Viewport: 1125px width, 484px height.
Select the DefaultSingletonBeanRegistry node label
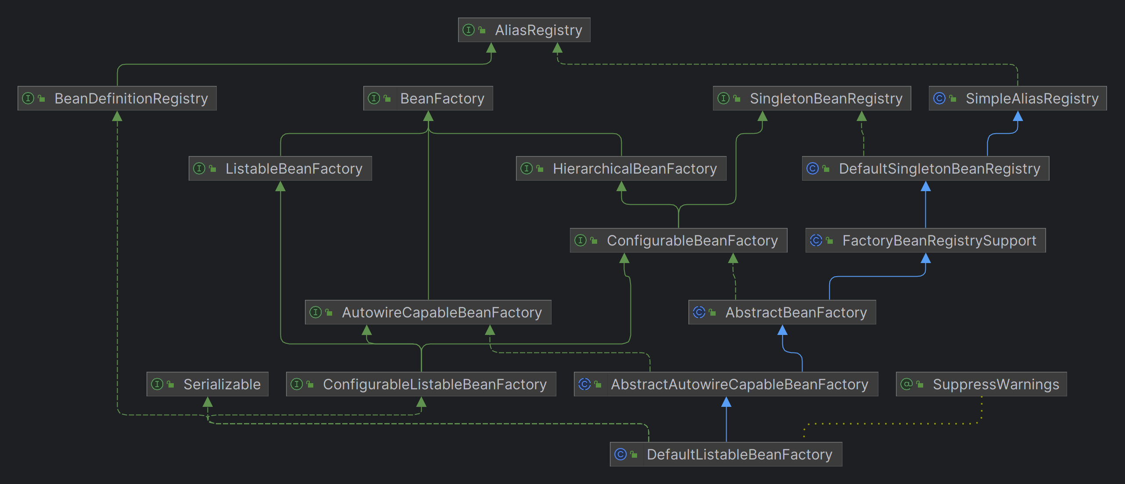coord(940,169)
